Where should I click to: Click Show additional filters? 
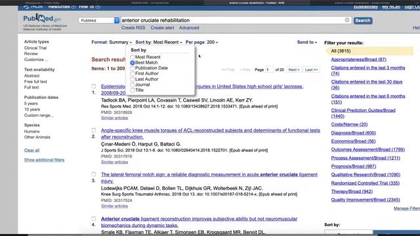point(44,160)
